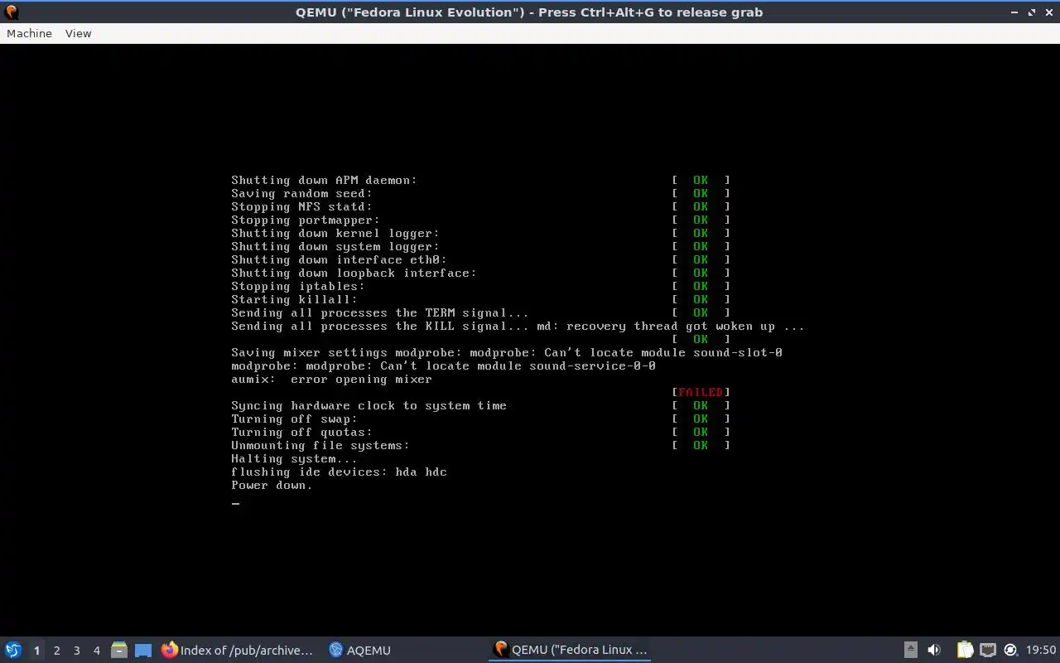Switch to workspace 1 in pager
Screen dimensions: 1060x663
[x=36, y=651]
